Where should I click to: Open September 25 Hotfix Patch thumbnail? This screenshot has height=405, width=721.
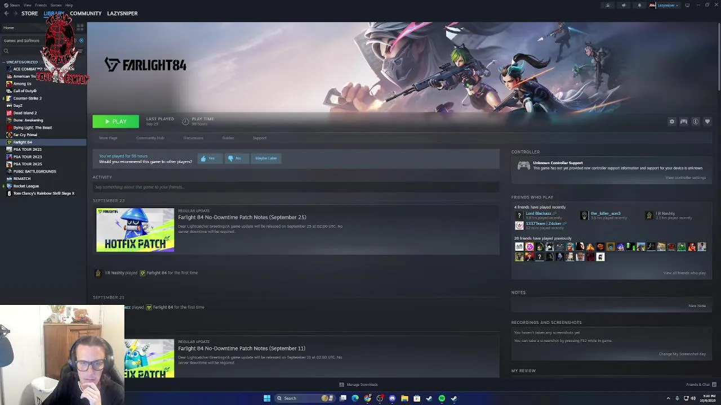point(135,230)
